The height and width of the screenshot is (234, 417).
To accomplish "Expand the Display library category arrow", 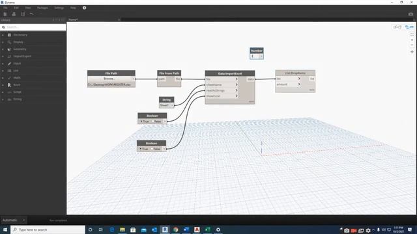I will click(3, 42).
